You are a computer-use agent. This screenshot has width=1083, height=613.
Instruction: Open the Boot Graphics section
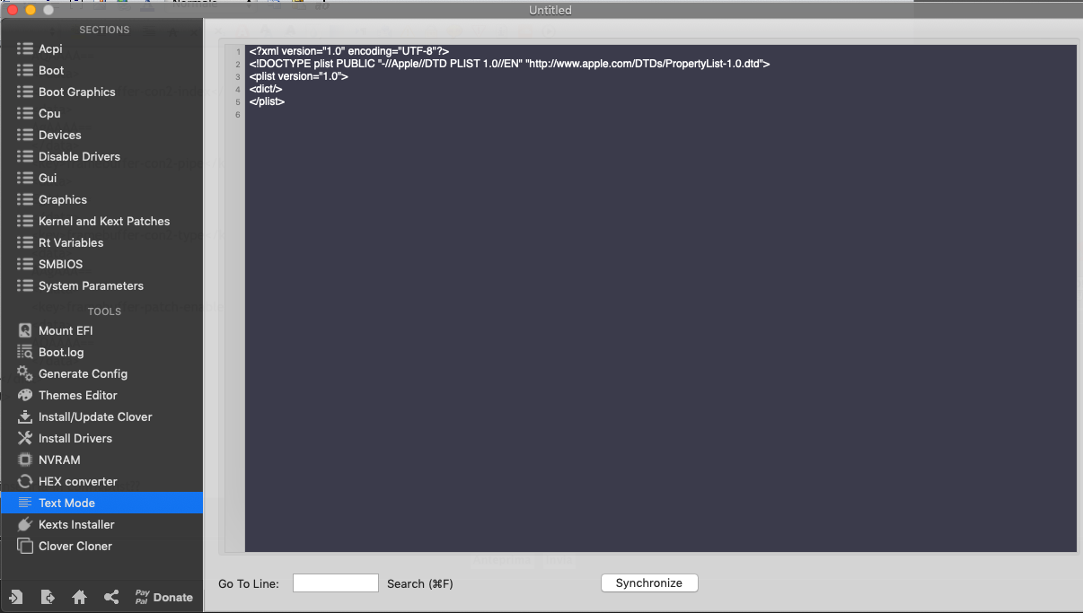tap(101, 92)
